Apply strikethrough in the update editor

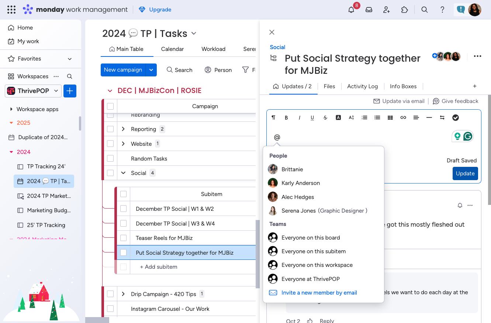tap(325, 118)
